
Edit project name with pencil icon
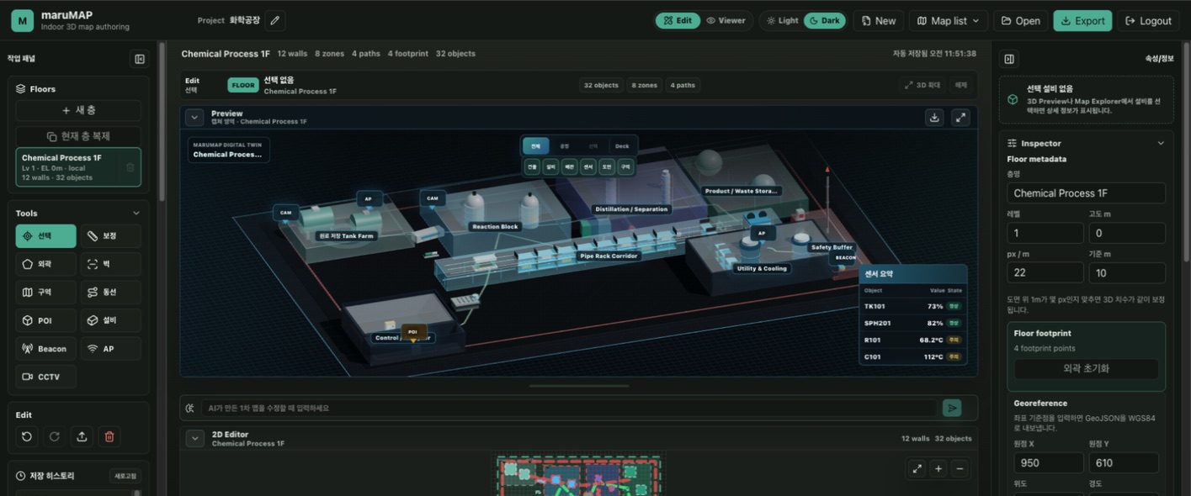click(274, 20)
